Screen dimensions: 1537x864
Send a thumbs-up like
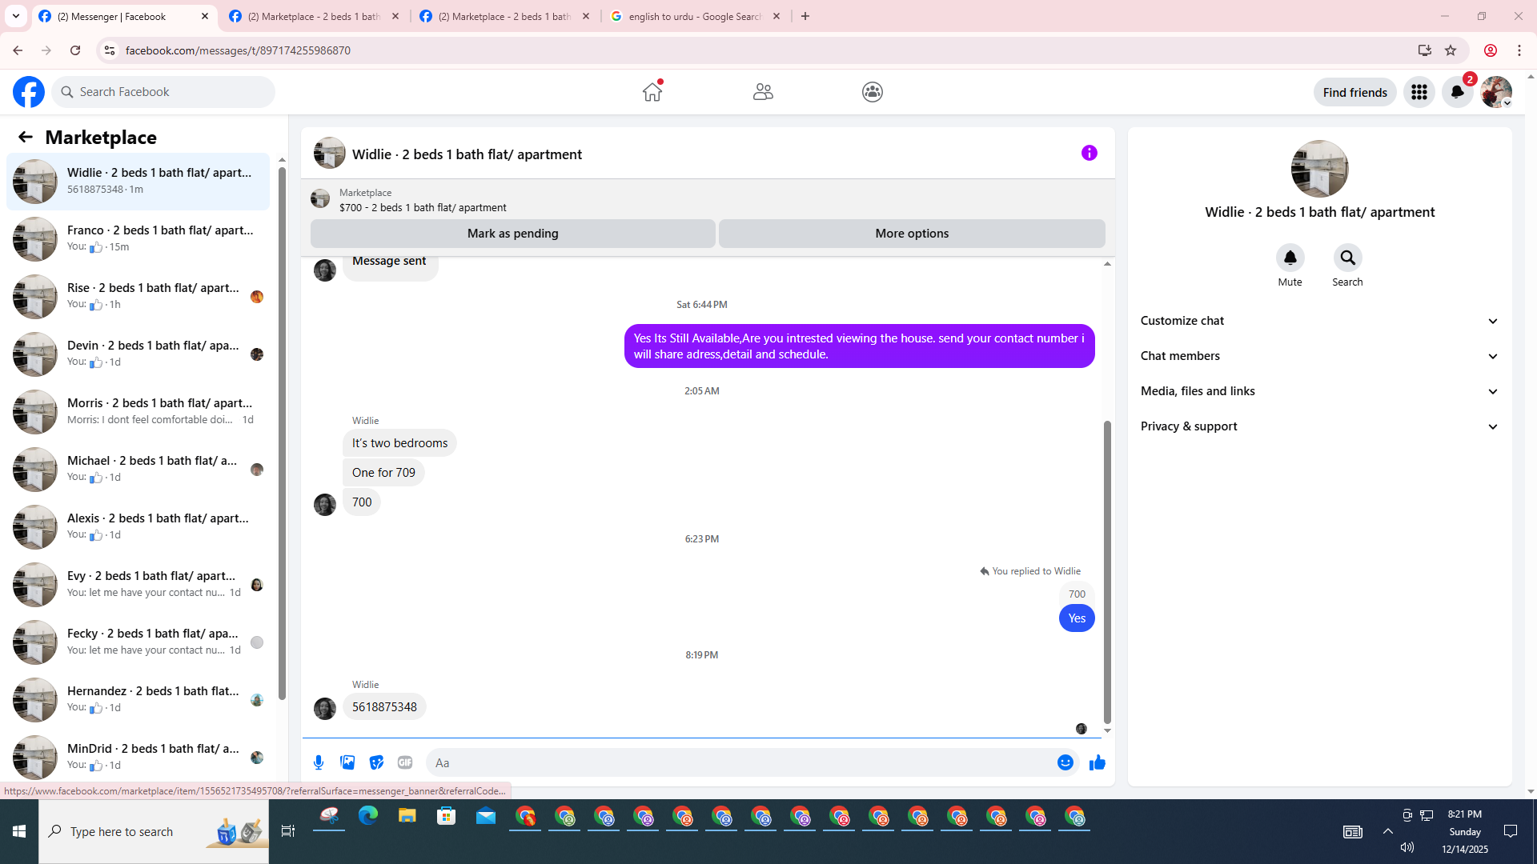pyautogui.click(x=1097, y=762)
